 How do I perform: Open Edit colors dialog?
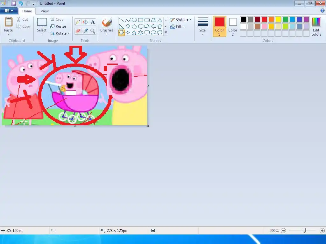316,26
